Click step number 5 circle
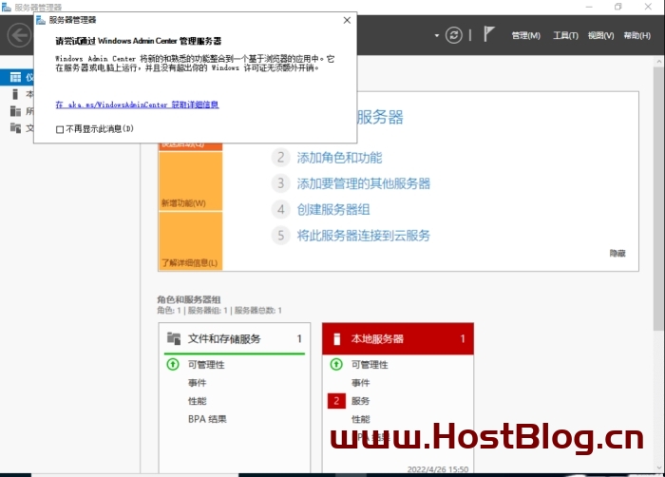This screenshot has width=665, height=477. coord(281,235)
